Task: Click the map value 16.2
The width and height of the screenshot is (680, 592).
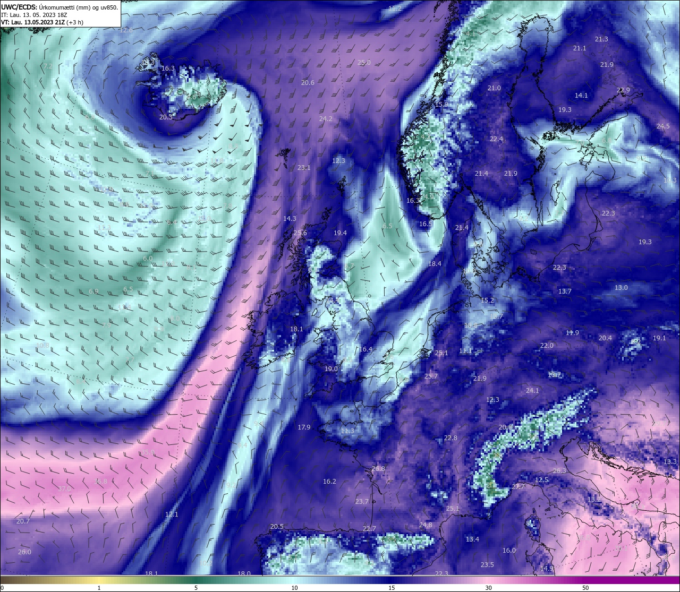Action: pyautogui.click(x=329, y=482)
